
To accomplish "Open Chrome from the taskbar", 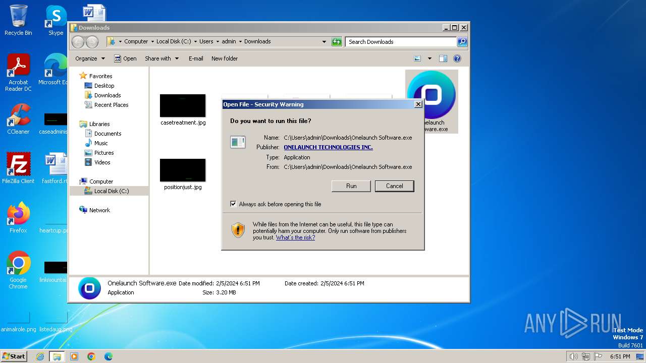I will pos(91,356).
